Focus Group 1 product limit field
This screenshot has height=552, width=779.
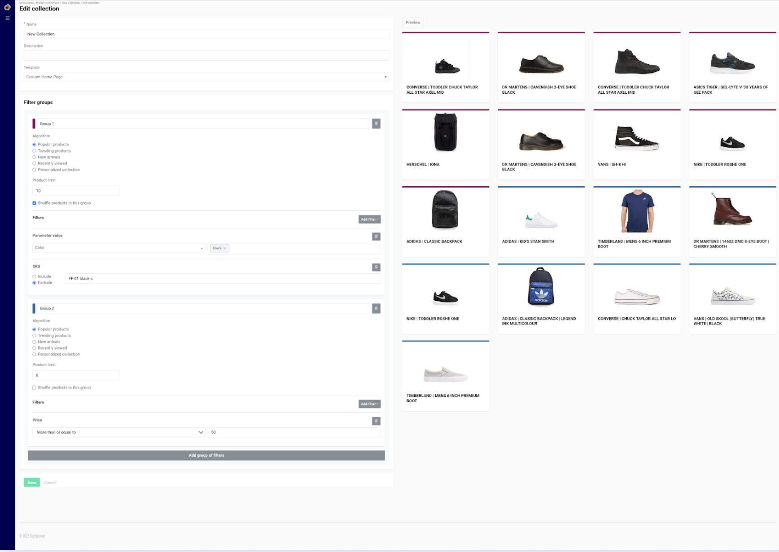point(76,191)
